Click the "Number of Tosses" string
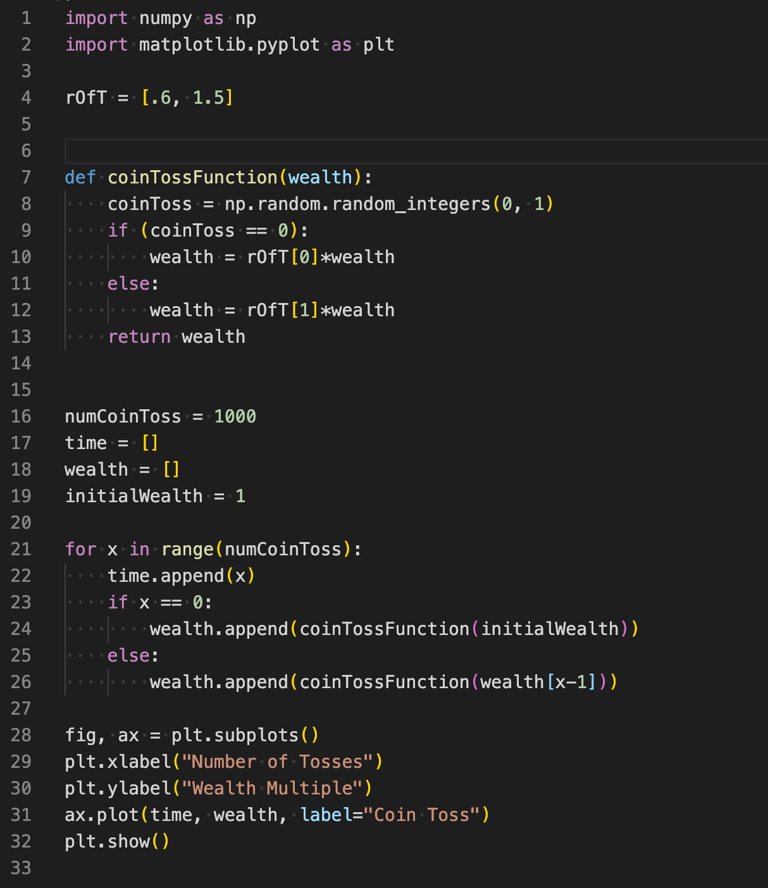 point(278,762)
